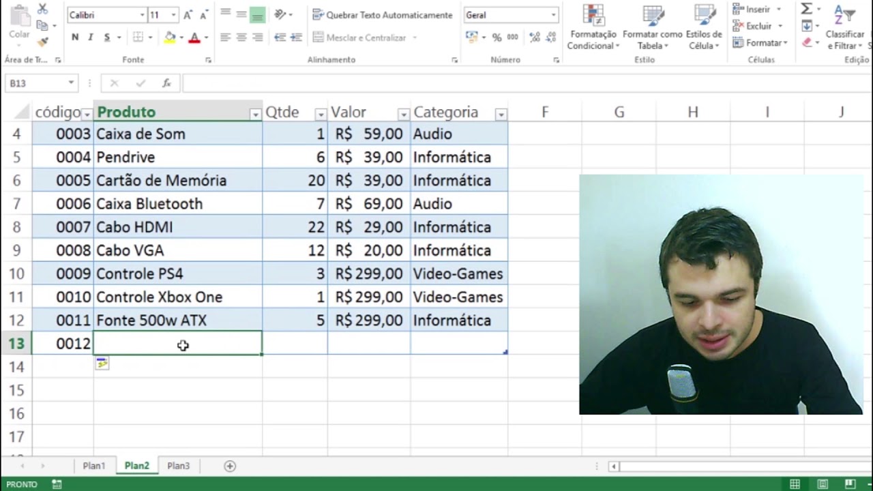Click the AutoSum sigma icon

point(806,9)
